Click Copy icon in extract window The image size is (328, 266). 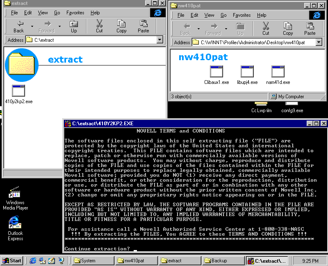pos(121,23)
